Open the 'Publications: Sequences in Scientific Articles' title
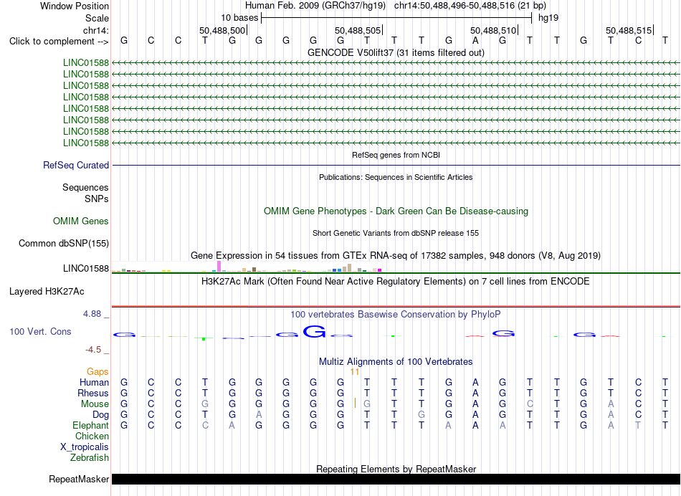This screenshot has width=681, height=496. (396, 177)
